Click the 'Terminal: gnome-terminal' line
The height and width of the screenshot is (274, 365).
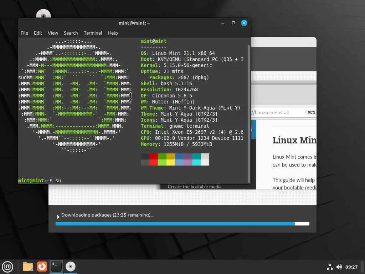tap(175, 126)
